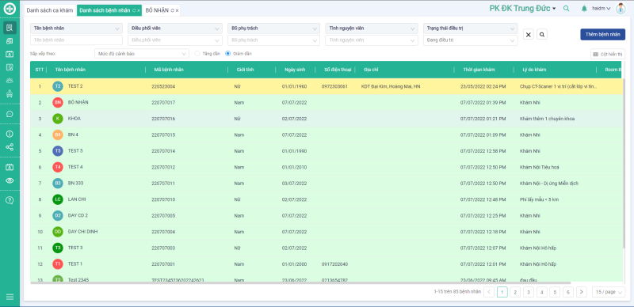This screenshot has width=634, height=307.
Task: Click the Thêm bệnh nhân button
Action: tap(602, 34)
